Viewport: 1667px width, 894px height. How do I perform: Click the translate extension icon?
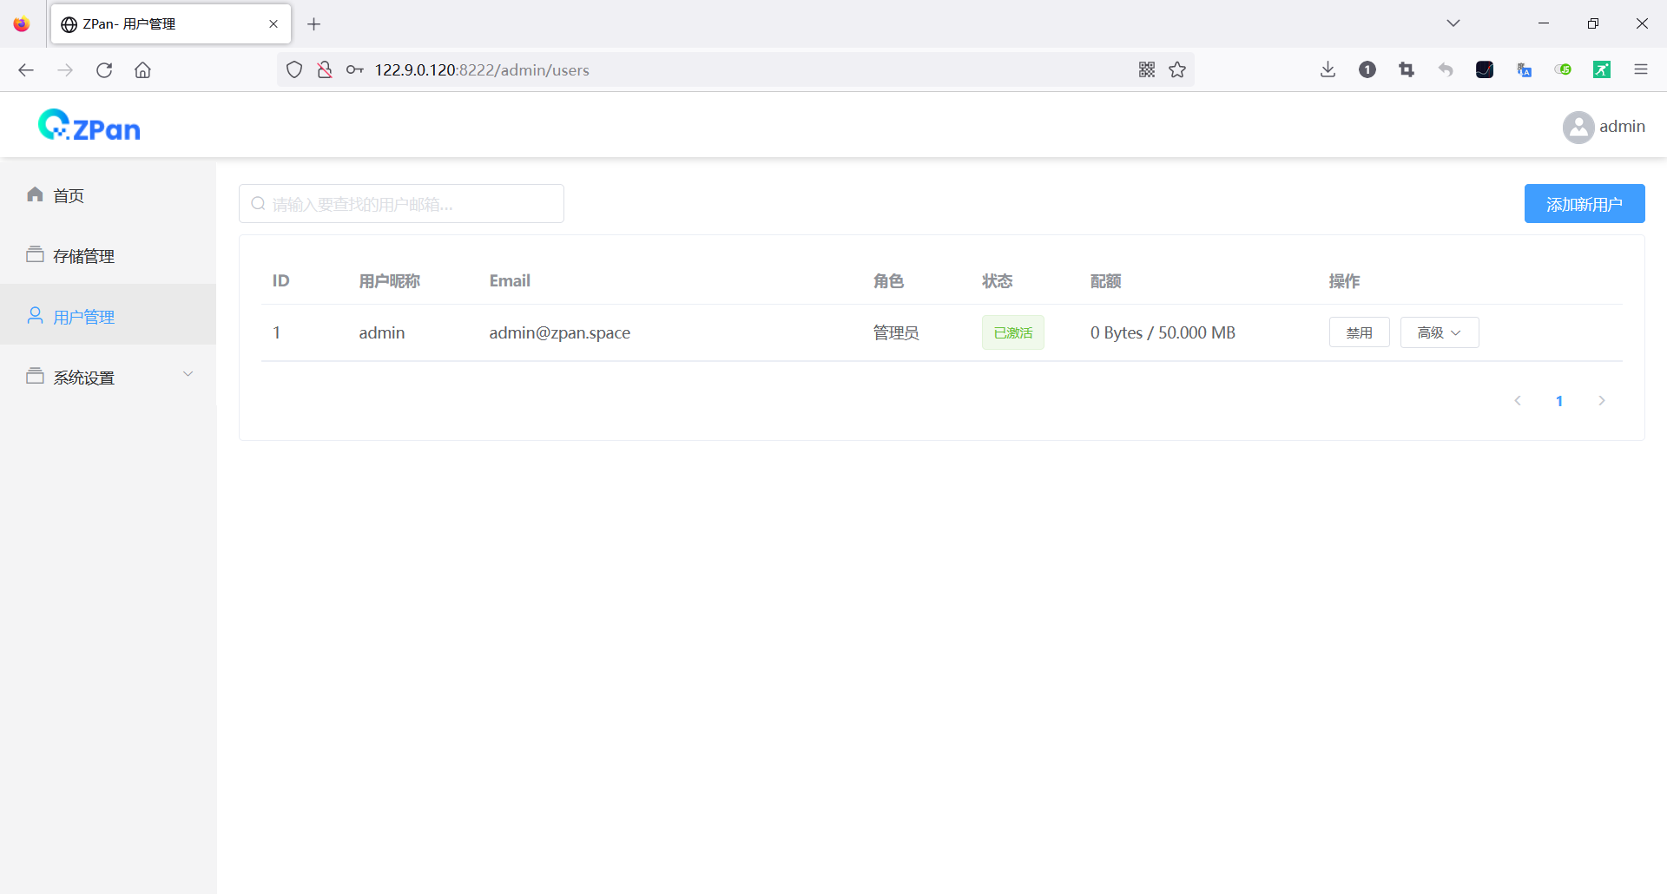1524,70
